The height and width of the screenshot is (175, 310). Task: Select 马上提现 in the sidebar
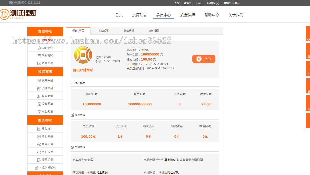tap(45, 152)
